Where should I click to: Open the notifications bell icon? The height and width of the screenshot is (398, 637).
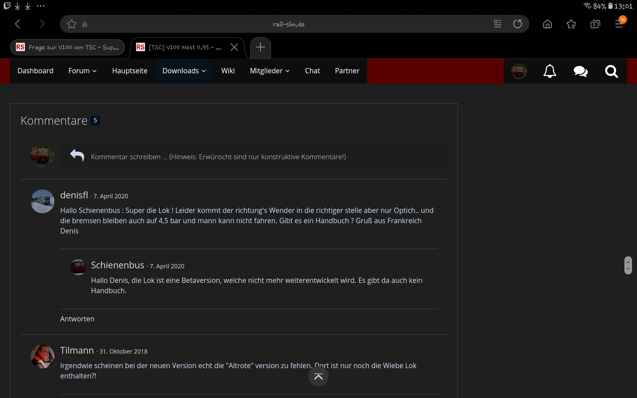549,71
